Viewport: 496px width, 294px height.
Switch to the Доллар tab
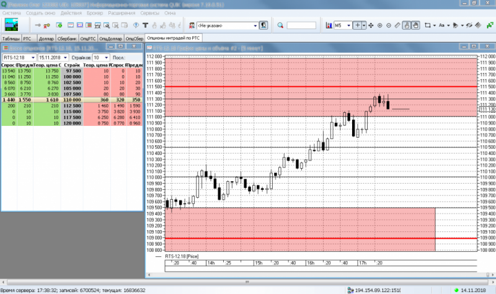pyautogui.click(x=46, y=38)
